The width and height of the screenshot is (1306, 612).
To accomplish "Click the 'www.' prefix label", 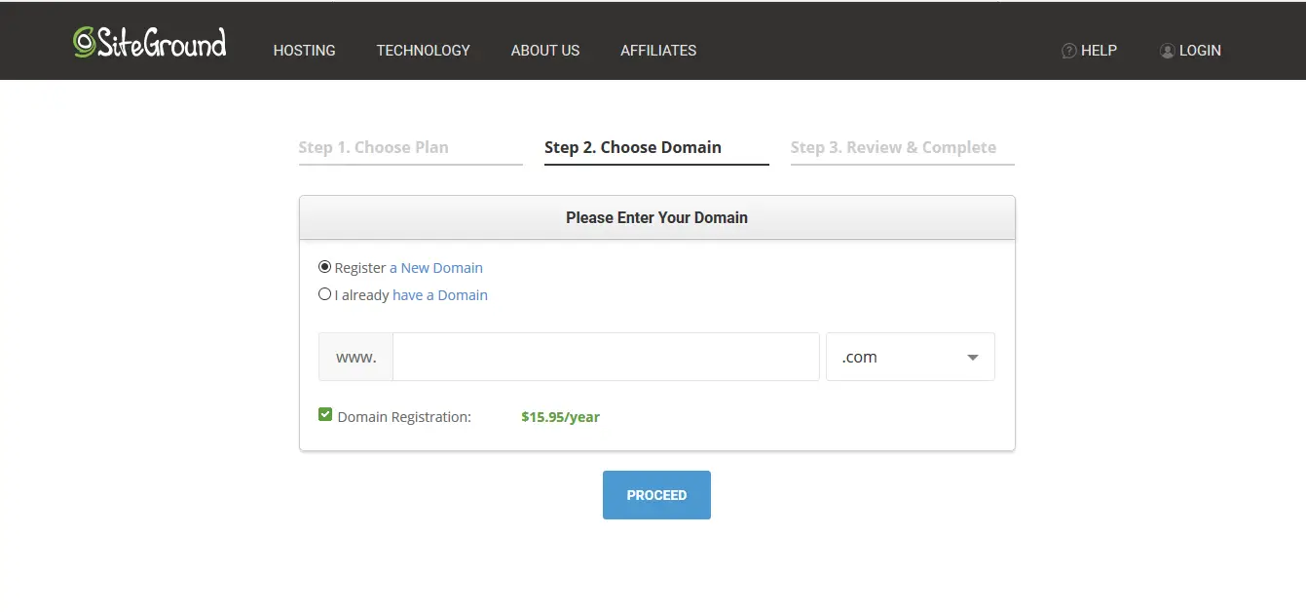I will pos(355,357).
